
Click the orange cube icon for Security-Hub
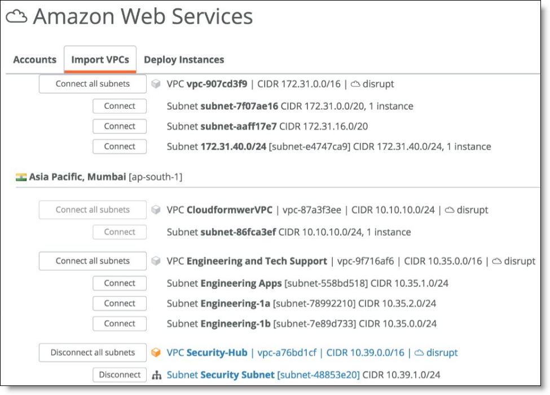[156, 352]
